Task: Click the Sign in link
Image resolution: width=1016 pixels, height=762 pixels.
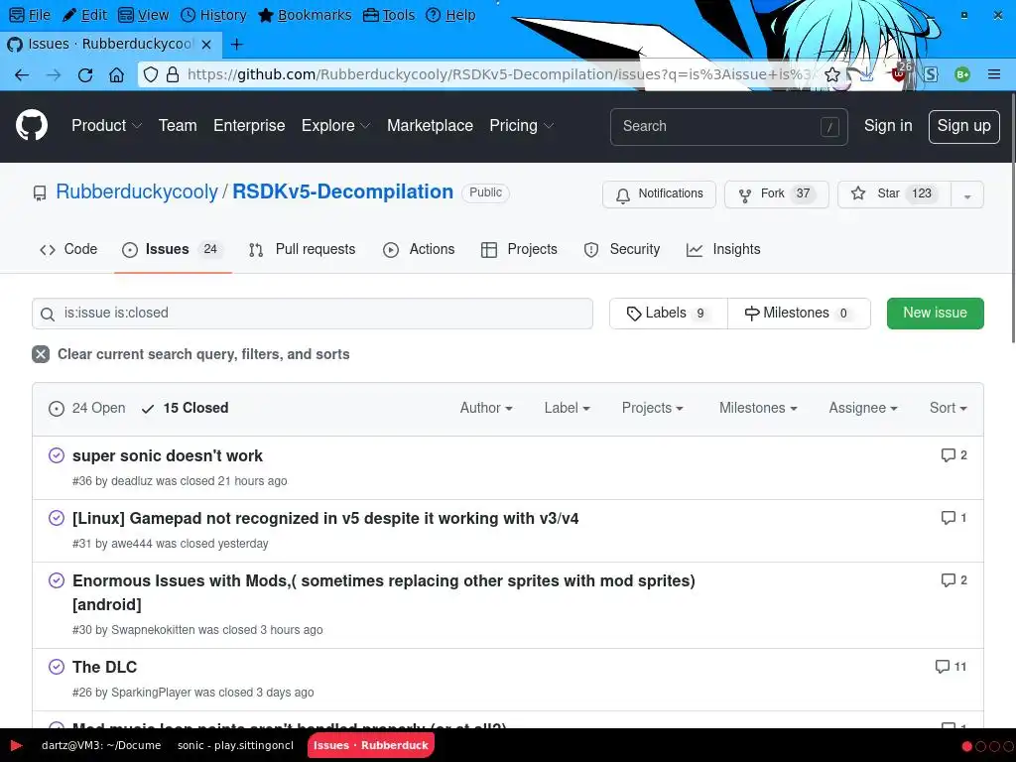Action: (888, 126)
